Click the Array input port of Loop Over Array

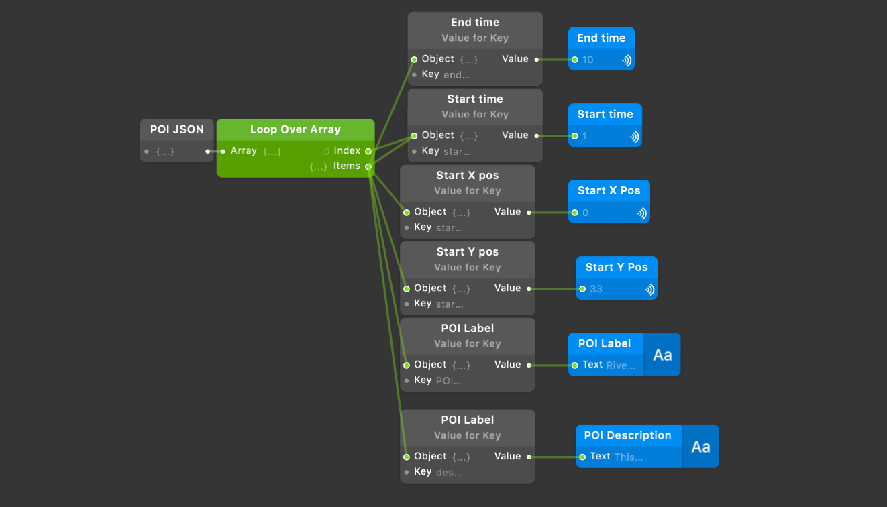coord(223,151)
